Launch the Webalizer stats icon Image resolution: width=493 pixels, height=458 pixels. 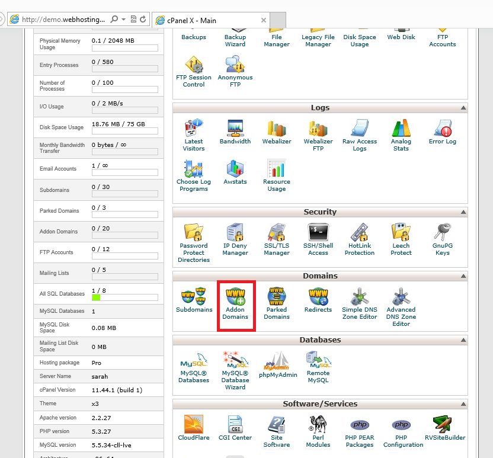pyautogui.click(x=277, y=134)
